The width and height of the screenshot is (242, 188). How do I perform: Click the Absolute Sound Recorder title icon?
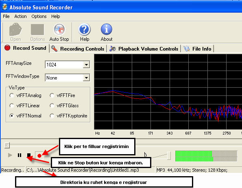coord(5,7)
